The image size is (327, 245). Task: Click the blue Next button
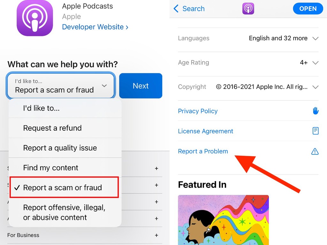(x=141, y=85)
